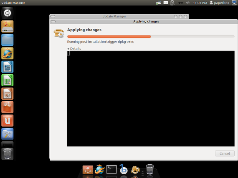This screenshot has height=178, width=238.
Task: Launch the Ubuntu installer drive icon in launcher
Action: 7,26
